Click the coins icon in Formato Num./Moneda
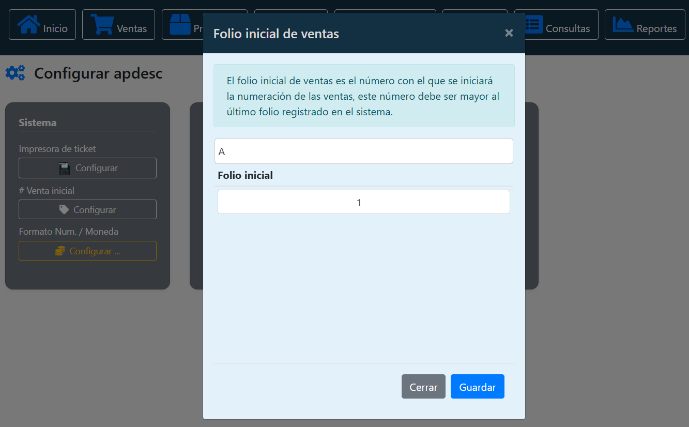The image size is (689, 427). (x=60, y=250)
